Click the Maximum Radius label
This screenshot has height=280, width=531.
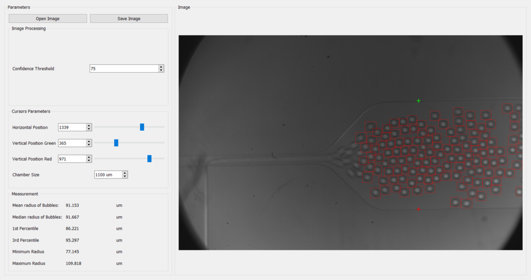(29, 263)
